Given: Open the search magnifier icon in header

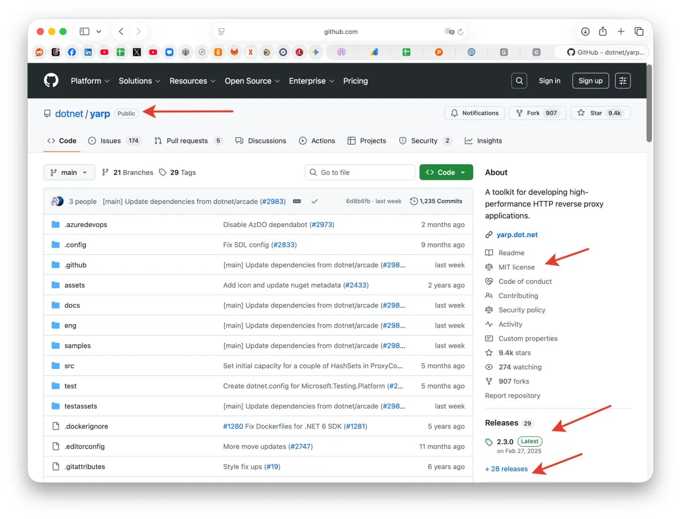Looking at the screenshot, I should [x=519, y=81].
